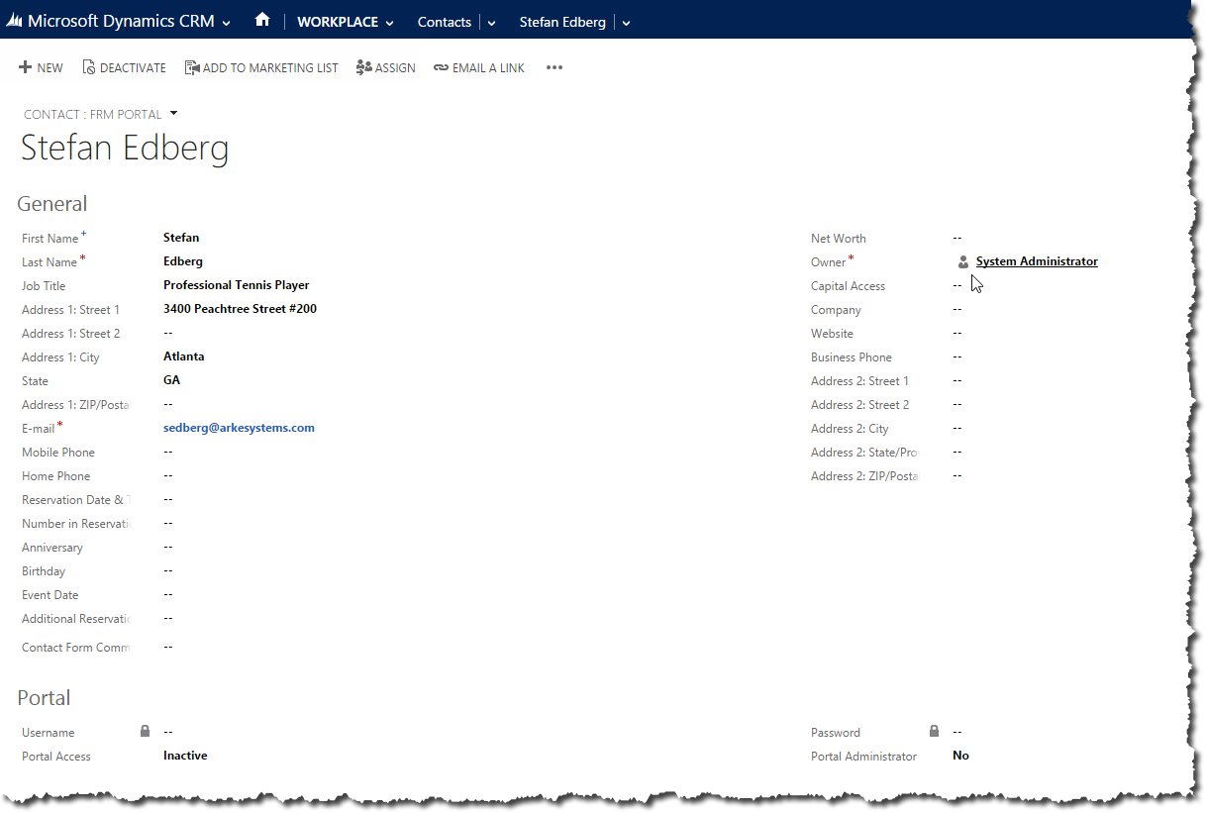
Task: Click the plus icon for New
Action: coord(26,67)
